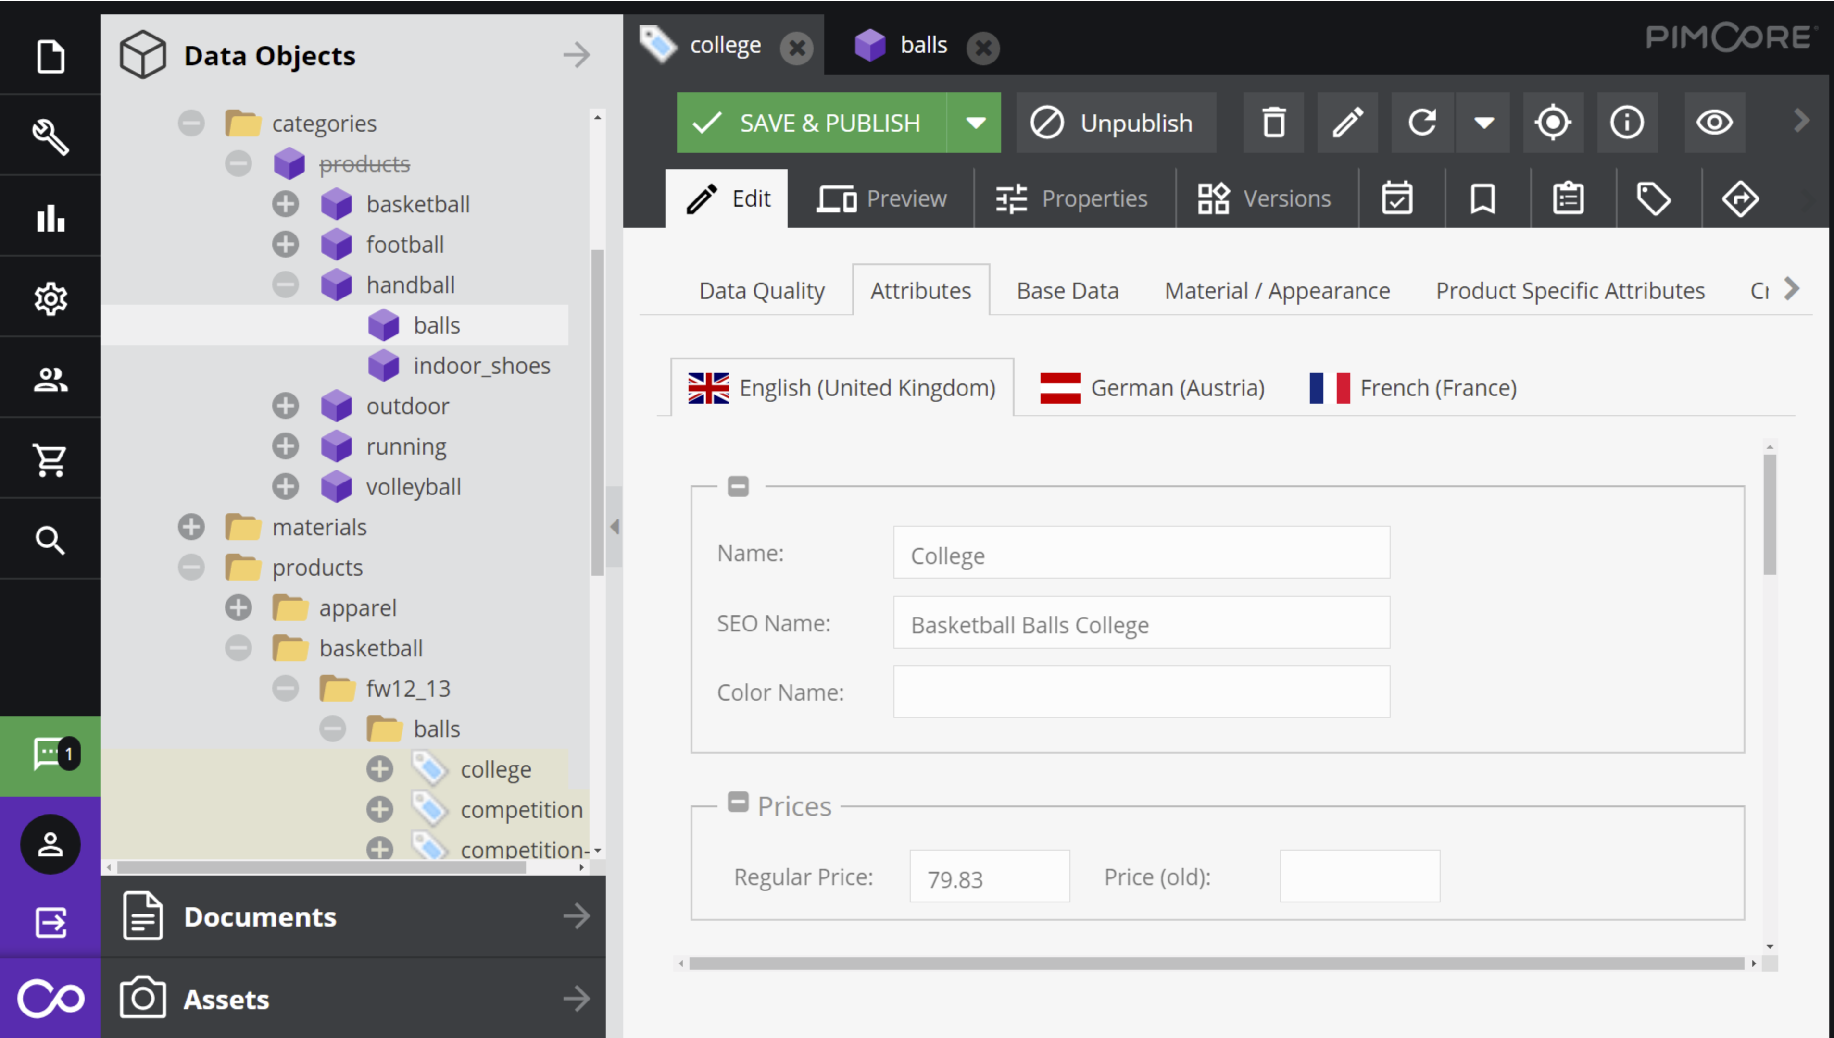Collapse the Prices fieldset
The width and height of the screenshot is (1834, 1038).
[738, 802]
